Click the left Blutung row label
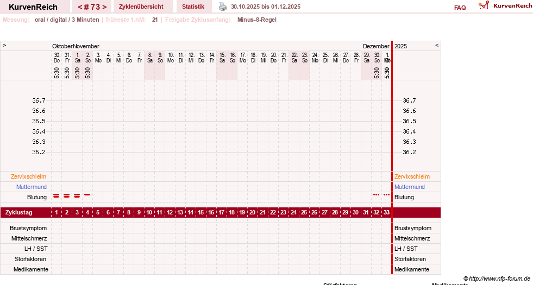Viewport: 533px width, 285px height. [x=37, y=198]
